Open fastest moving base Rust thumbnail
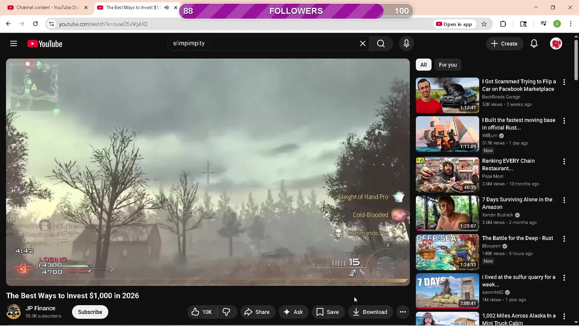This screenshot has height=326, width=579. tap(447, 134)
